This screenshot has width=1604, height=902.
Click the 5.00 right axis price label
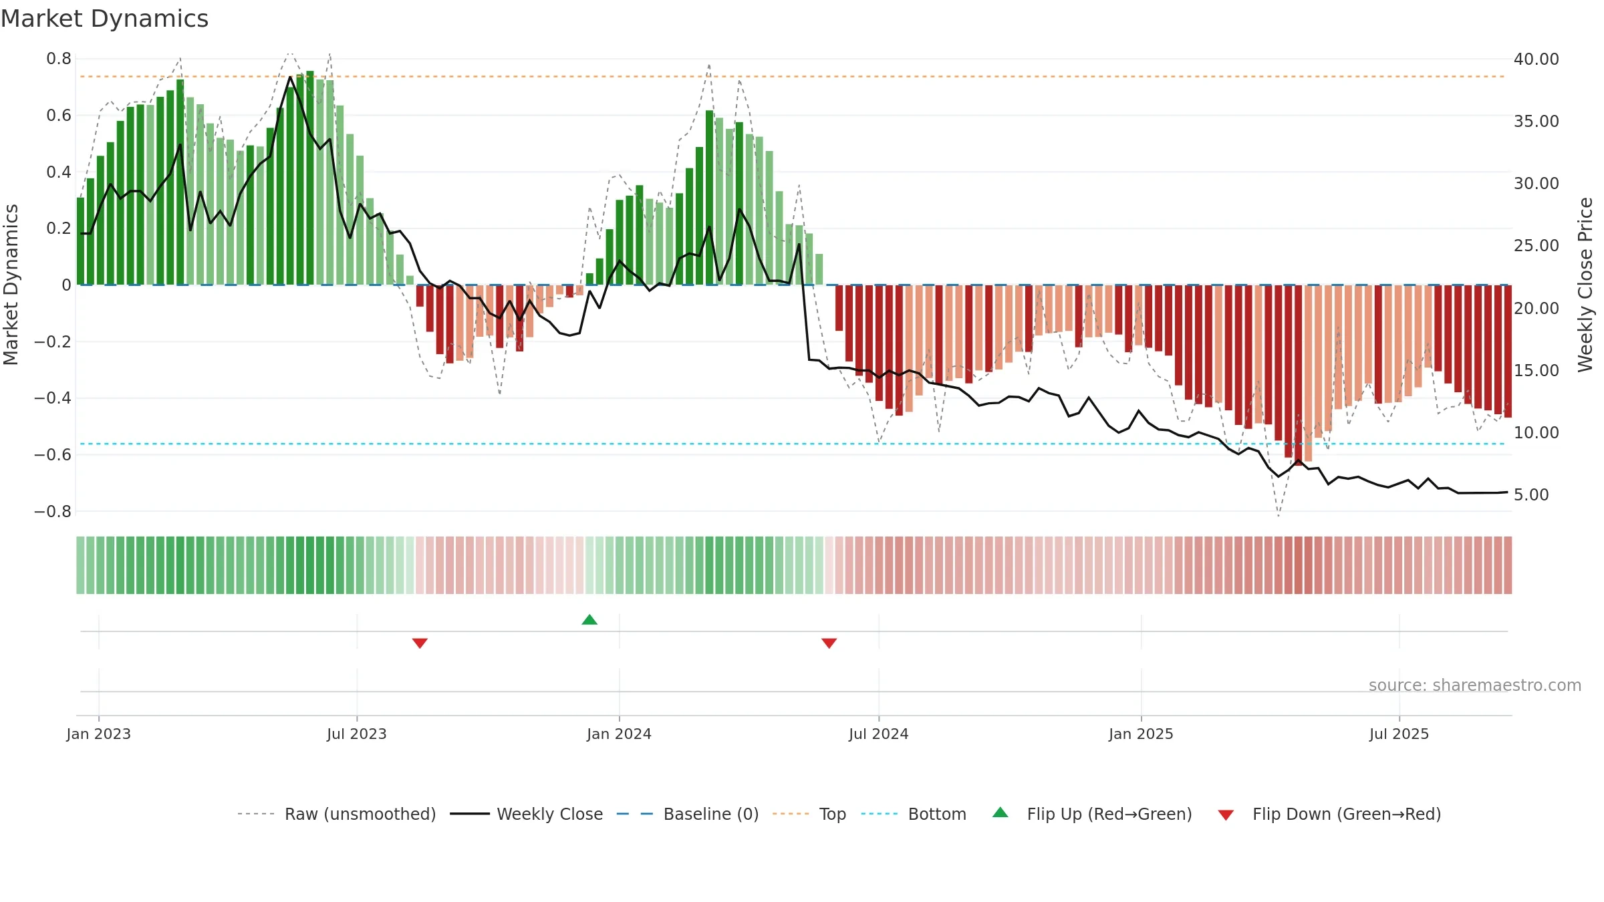pyautogui.click(x=1531, y=494)
